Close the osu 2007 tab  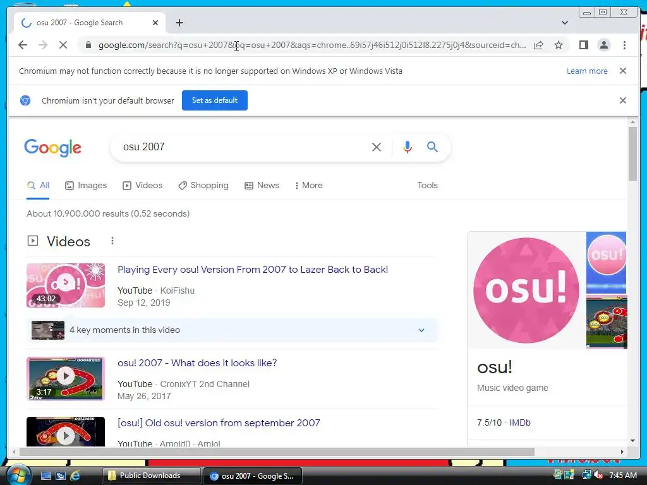[155, 23]
